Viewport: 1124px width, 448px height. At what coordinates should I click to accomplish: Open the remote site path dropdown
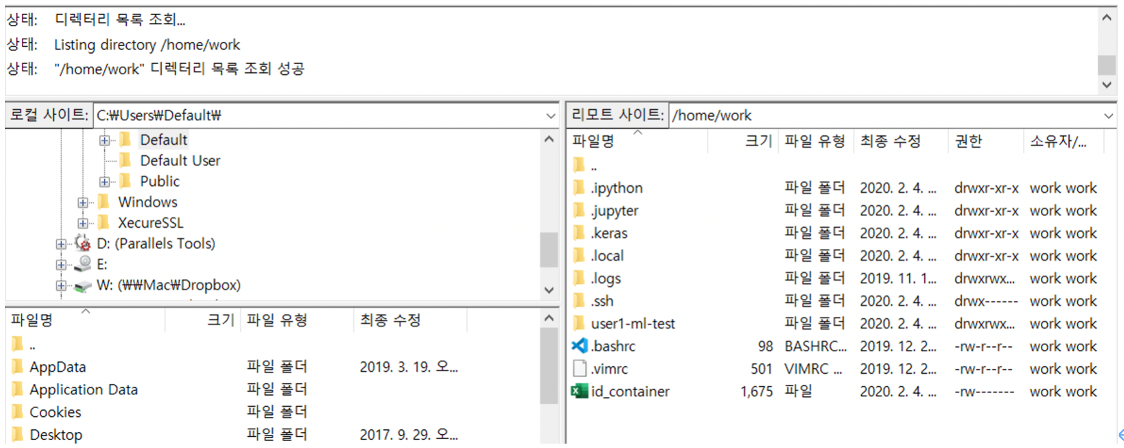(1108, 115)
